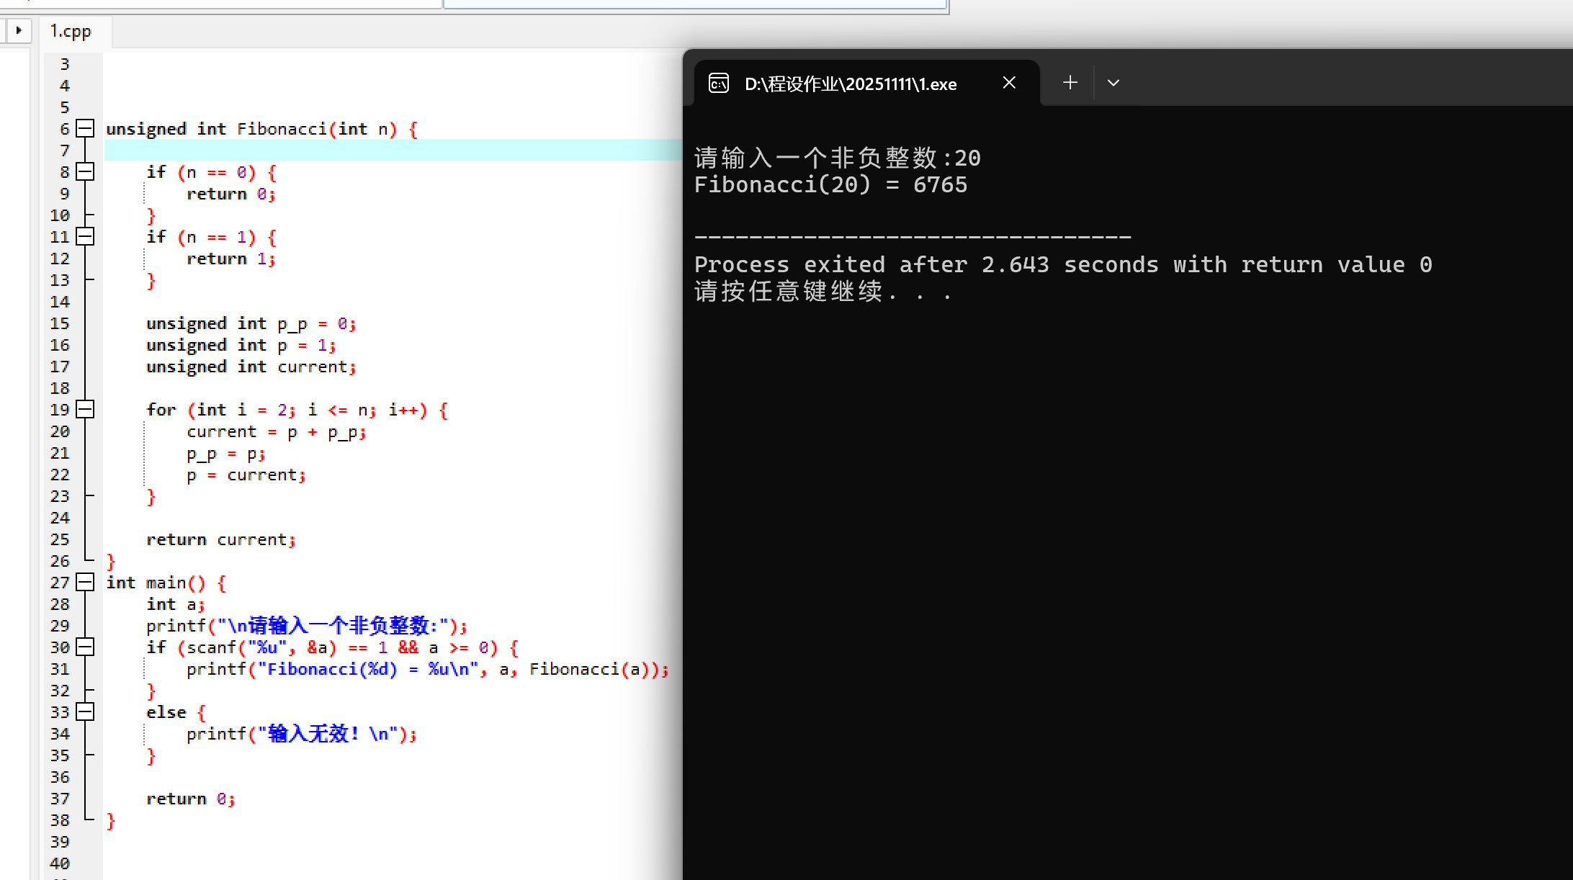
Task: Click the return current statement
Action: tap(220, 539)
